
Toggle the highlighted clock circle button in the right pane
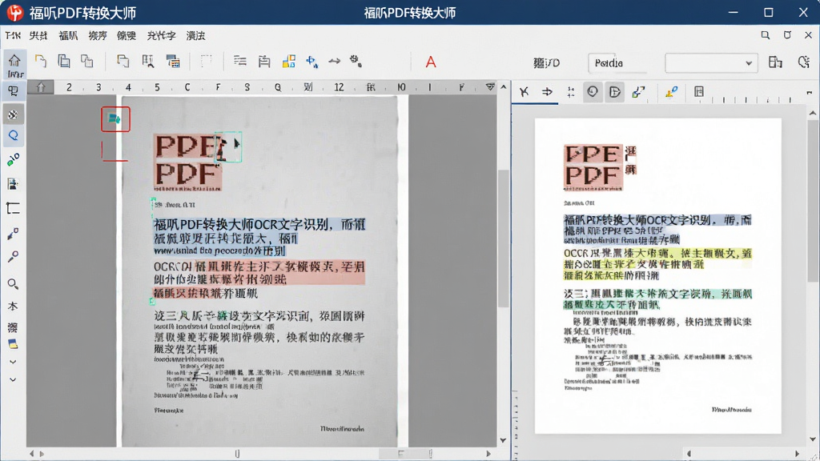[x=592, y=92]
